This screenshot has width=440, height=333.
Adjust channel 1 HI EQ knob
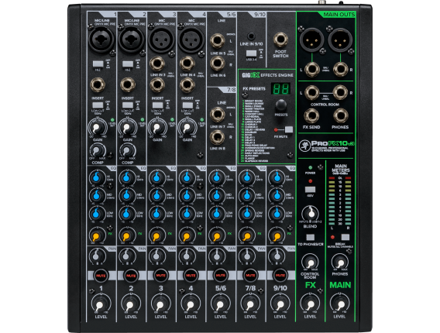(x=97, y=177)
